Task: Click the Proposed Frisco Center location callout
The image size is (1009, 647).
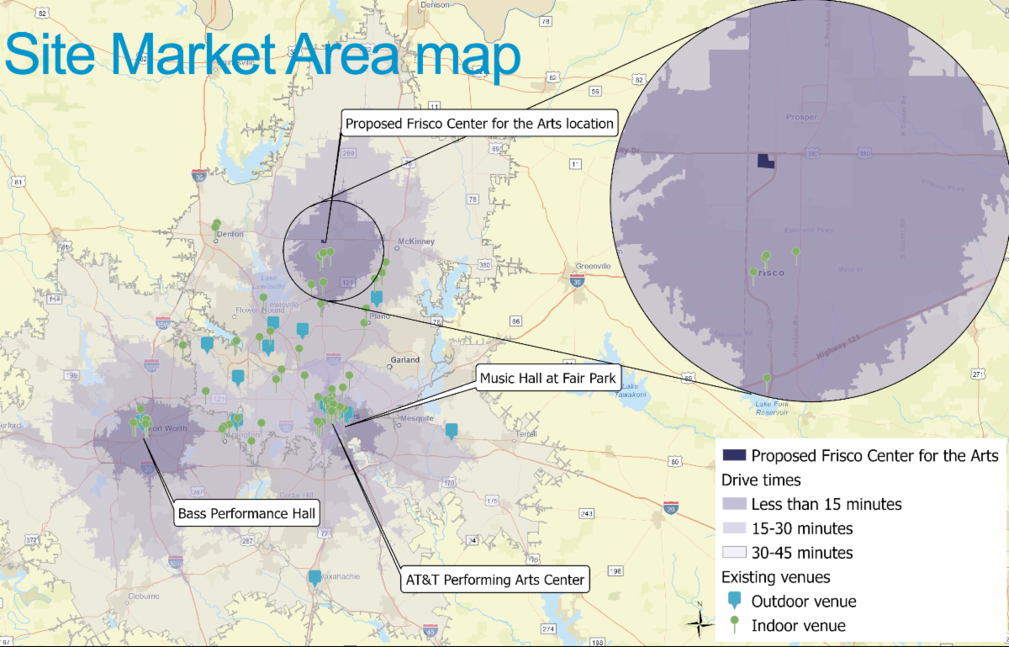Action: [478, 123]
